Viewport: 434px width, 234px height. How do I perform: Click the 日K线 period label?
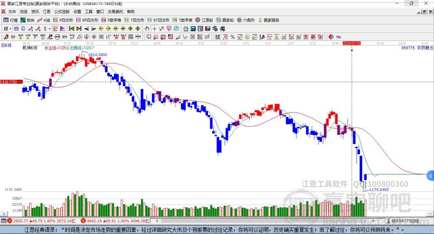(6, 45)
